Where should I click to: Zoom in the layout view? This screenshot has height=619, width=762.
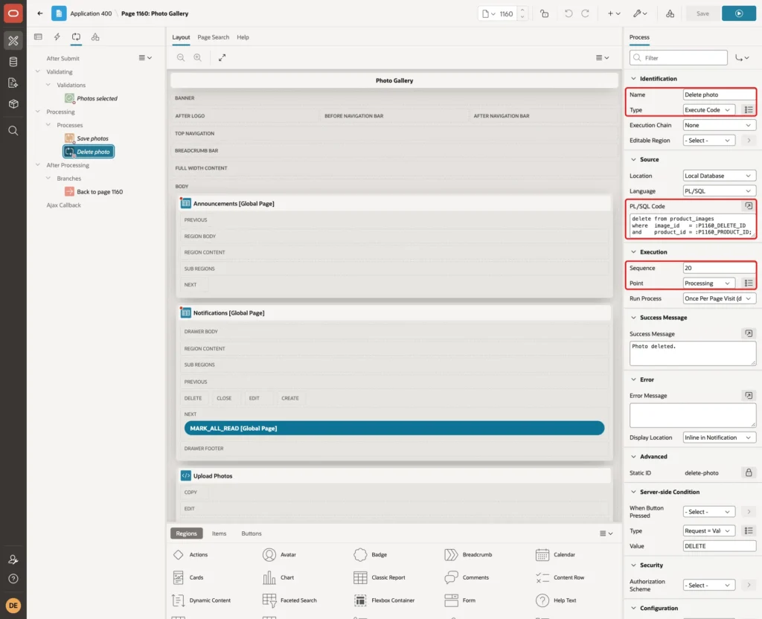point(197,57)
